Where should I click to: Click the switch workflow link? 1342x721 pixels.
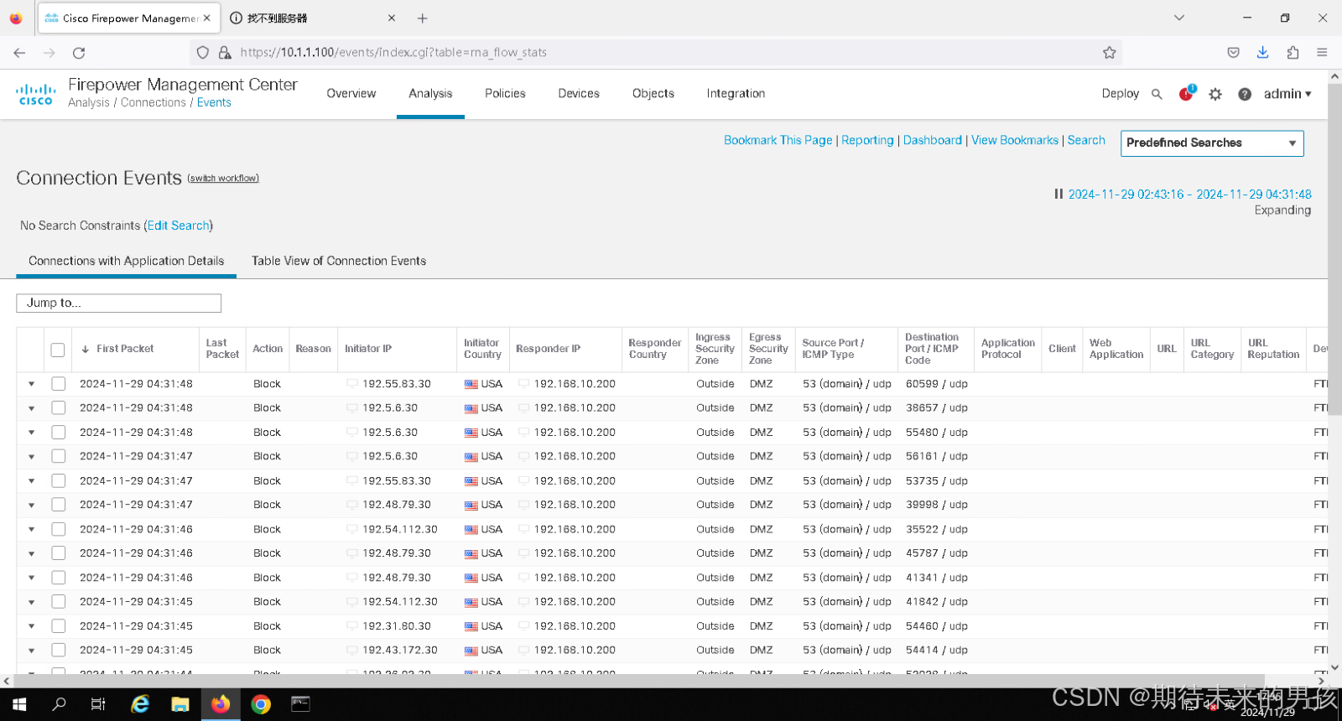click(x=223, y=178)
